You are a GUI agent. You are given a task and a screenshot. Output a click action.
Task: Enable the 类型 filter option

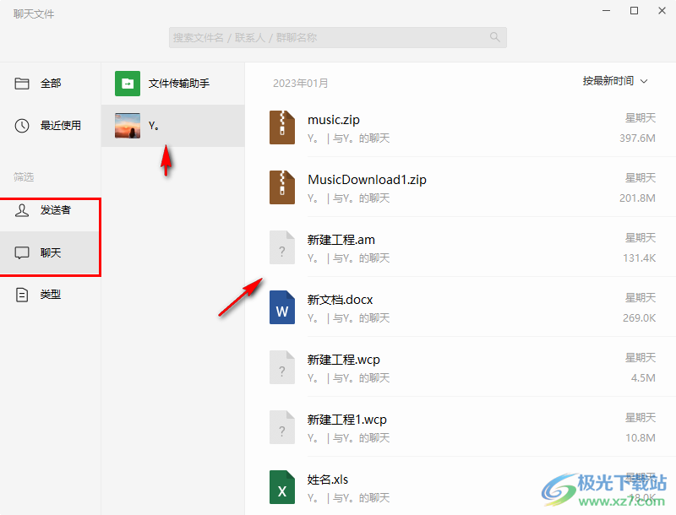[x=42, y=294]
